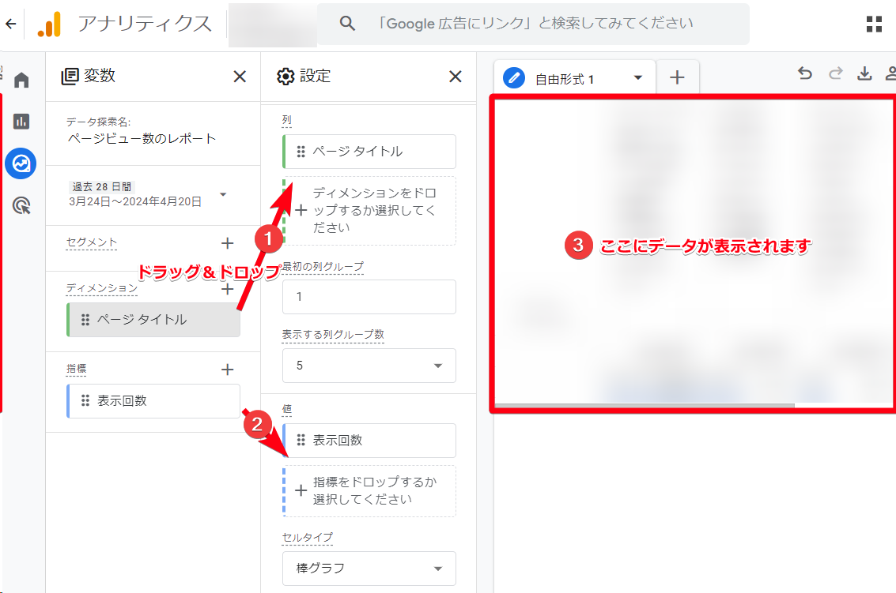Select ページ タイトル dimension in 変数 panel
Screen dimensions: 896x593
[153, 320]
